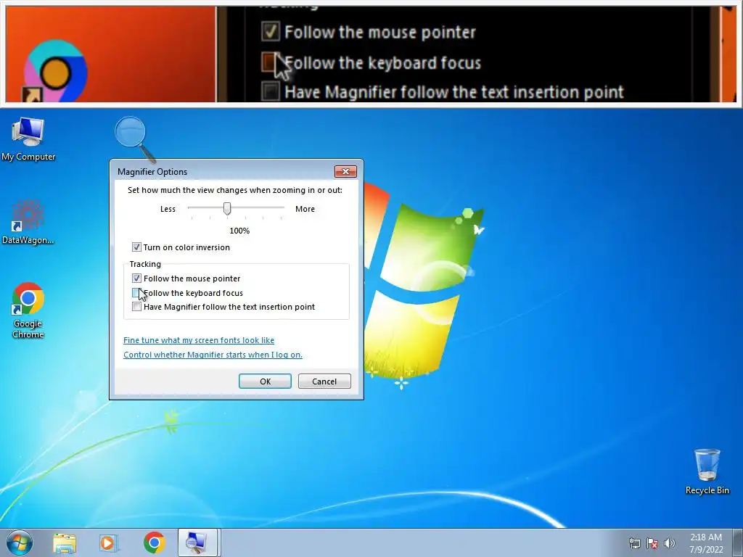
Task: Launch Windows Media Player from taskbar
Action: click(x=109, y=542)
